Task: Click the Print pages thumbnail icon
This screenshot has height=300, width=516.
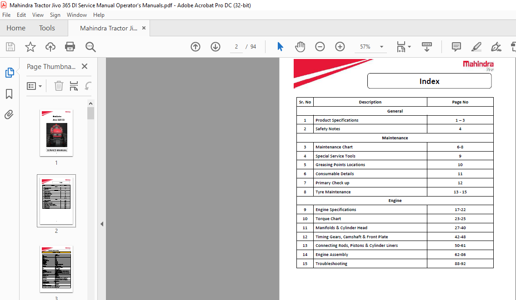Action: click(x=74, y=86)
